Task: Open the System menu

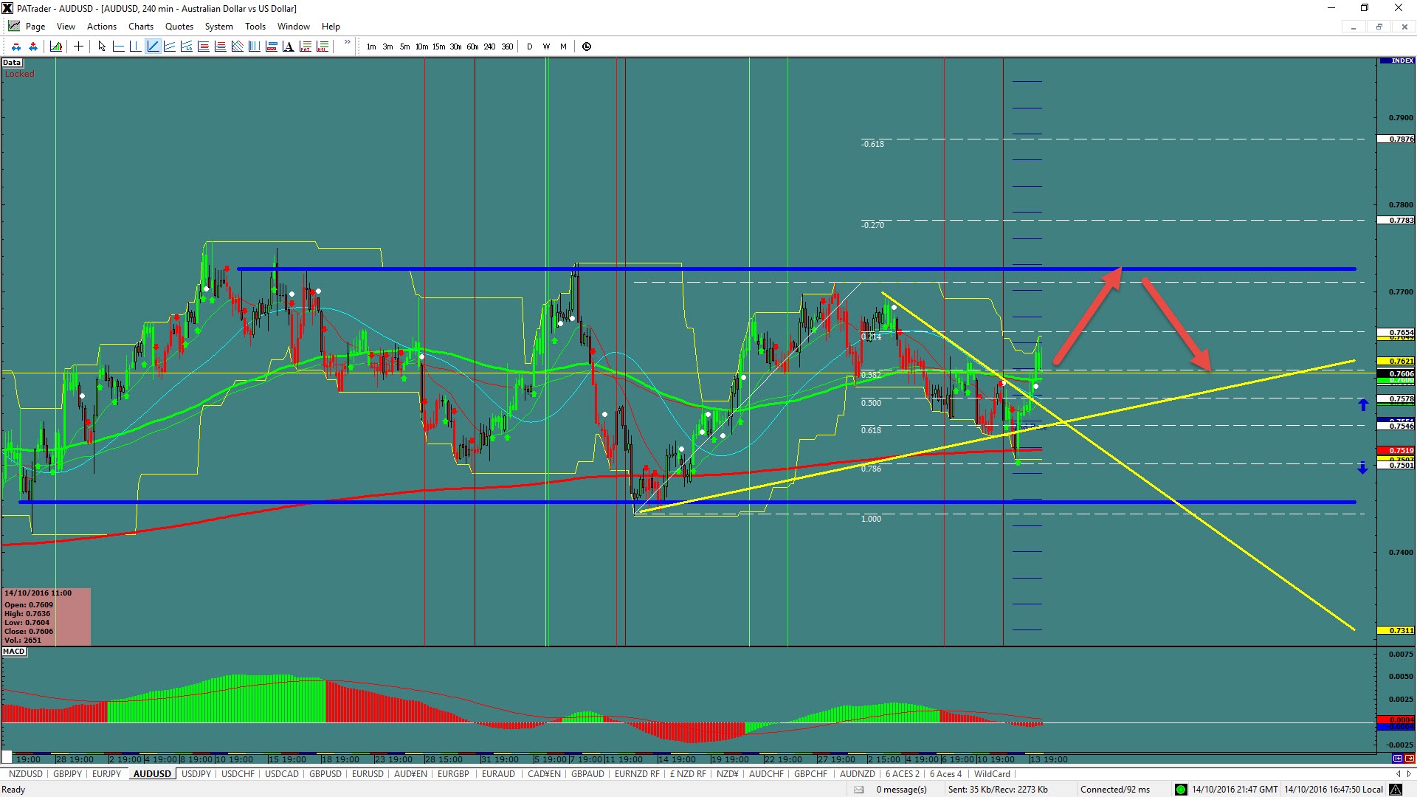Action: click(219, 27)
